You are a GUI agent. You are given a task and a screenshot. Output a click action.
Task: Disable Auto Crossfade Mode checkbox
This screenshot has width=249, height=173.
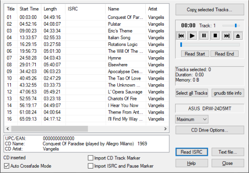[7, 166]
